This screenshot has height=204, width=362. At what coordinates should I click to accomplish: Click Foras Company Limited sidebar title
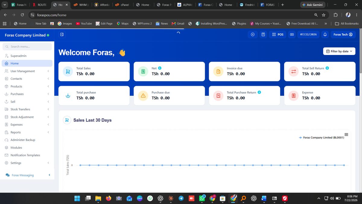pyautogui.click(x=25, y=35)
